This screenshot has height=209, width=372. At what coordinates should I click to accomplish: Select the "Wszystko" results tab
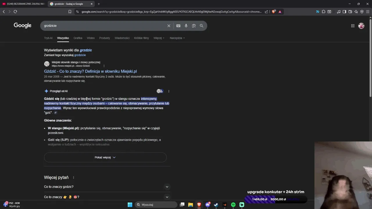(x=63, y=38)
